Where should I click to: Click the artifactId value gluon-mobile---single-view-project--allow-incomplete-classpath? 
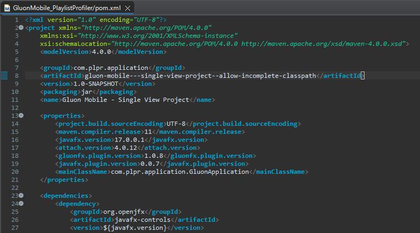coord(200,76)
